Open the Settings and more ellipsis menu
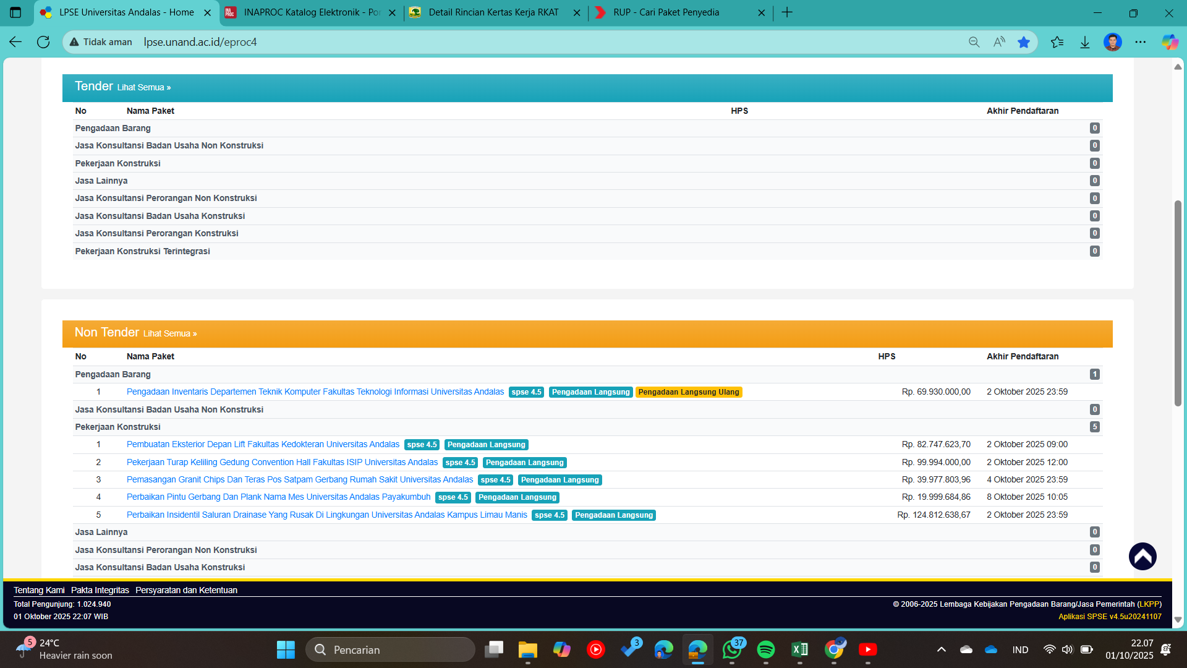Screen dimensions: 1187x668 pos(1140,42)
